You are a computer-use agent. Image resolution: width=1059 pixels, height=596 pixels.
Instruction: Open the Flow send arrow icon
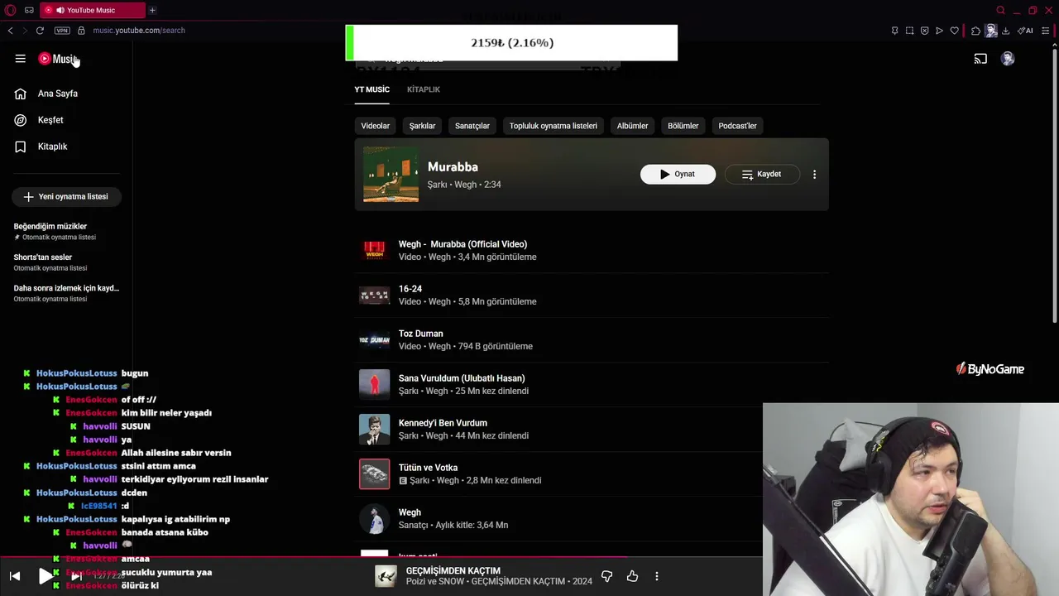[x=939, y=31]
